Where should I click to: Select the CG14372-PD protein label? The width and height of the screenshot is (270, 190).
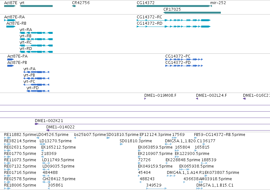(x=178, y=63)
